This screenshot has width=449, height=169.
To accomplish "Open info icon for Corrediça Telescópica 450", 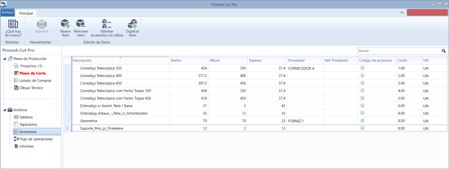I will [x=362, y=83].
